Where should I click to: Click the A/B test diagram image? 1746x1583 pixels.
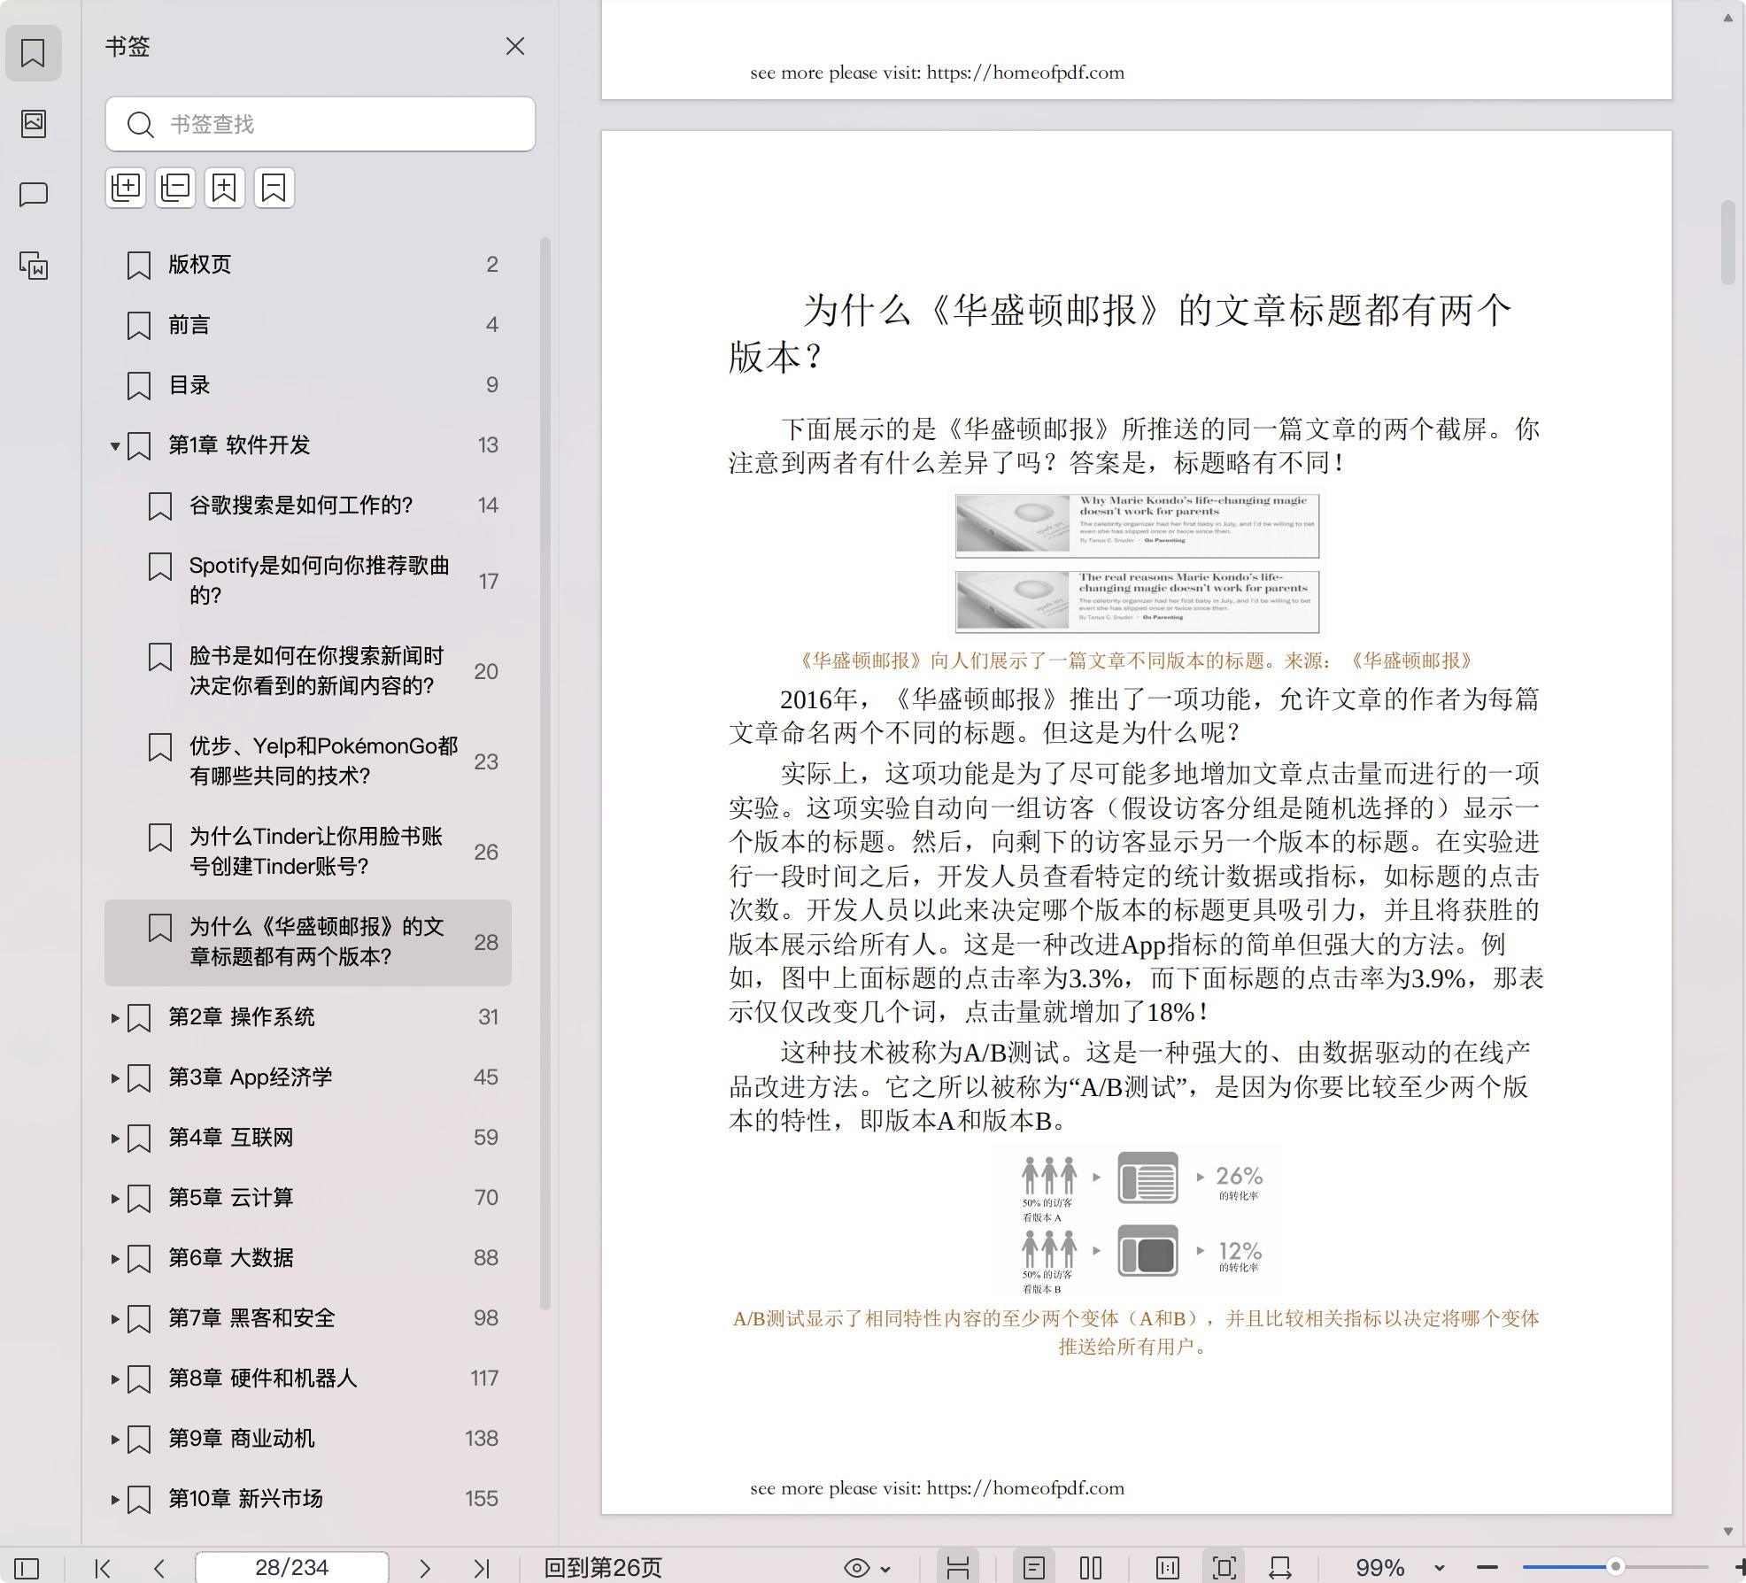pyautogui.click(x=1142, y=1223)
